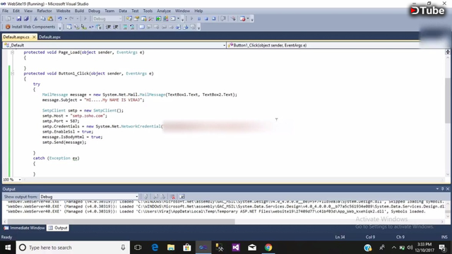The width and height of the screenshot is (452, 254).
Task: Click the Install Web Components button
Action: [30, 27]
